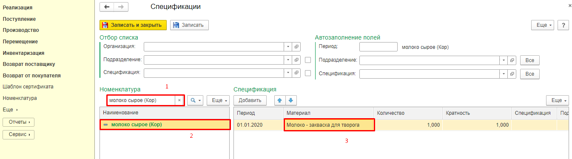This screenshot has width=572, height=159.
Task: Select молоко сырое (Кор) row
Action: (165, 125)
